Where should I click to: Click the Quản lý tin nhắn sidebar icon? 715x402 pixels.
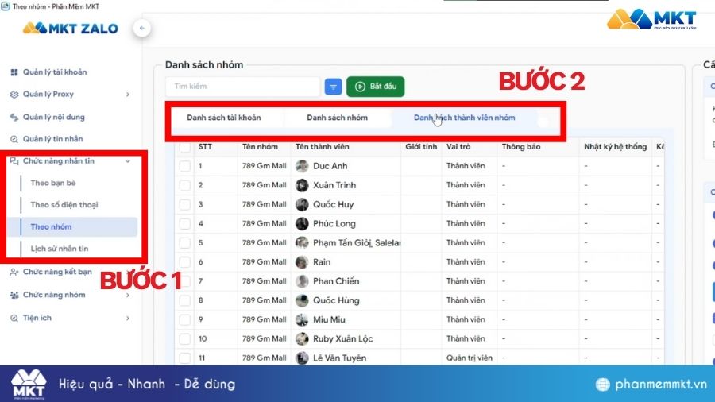(x=14, y=139)
